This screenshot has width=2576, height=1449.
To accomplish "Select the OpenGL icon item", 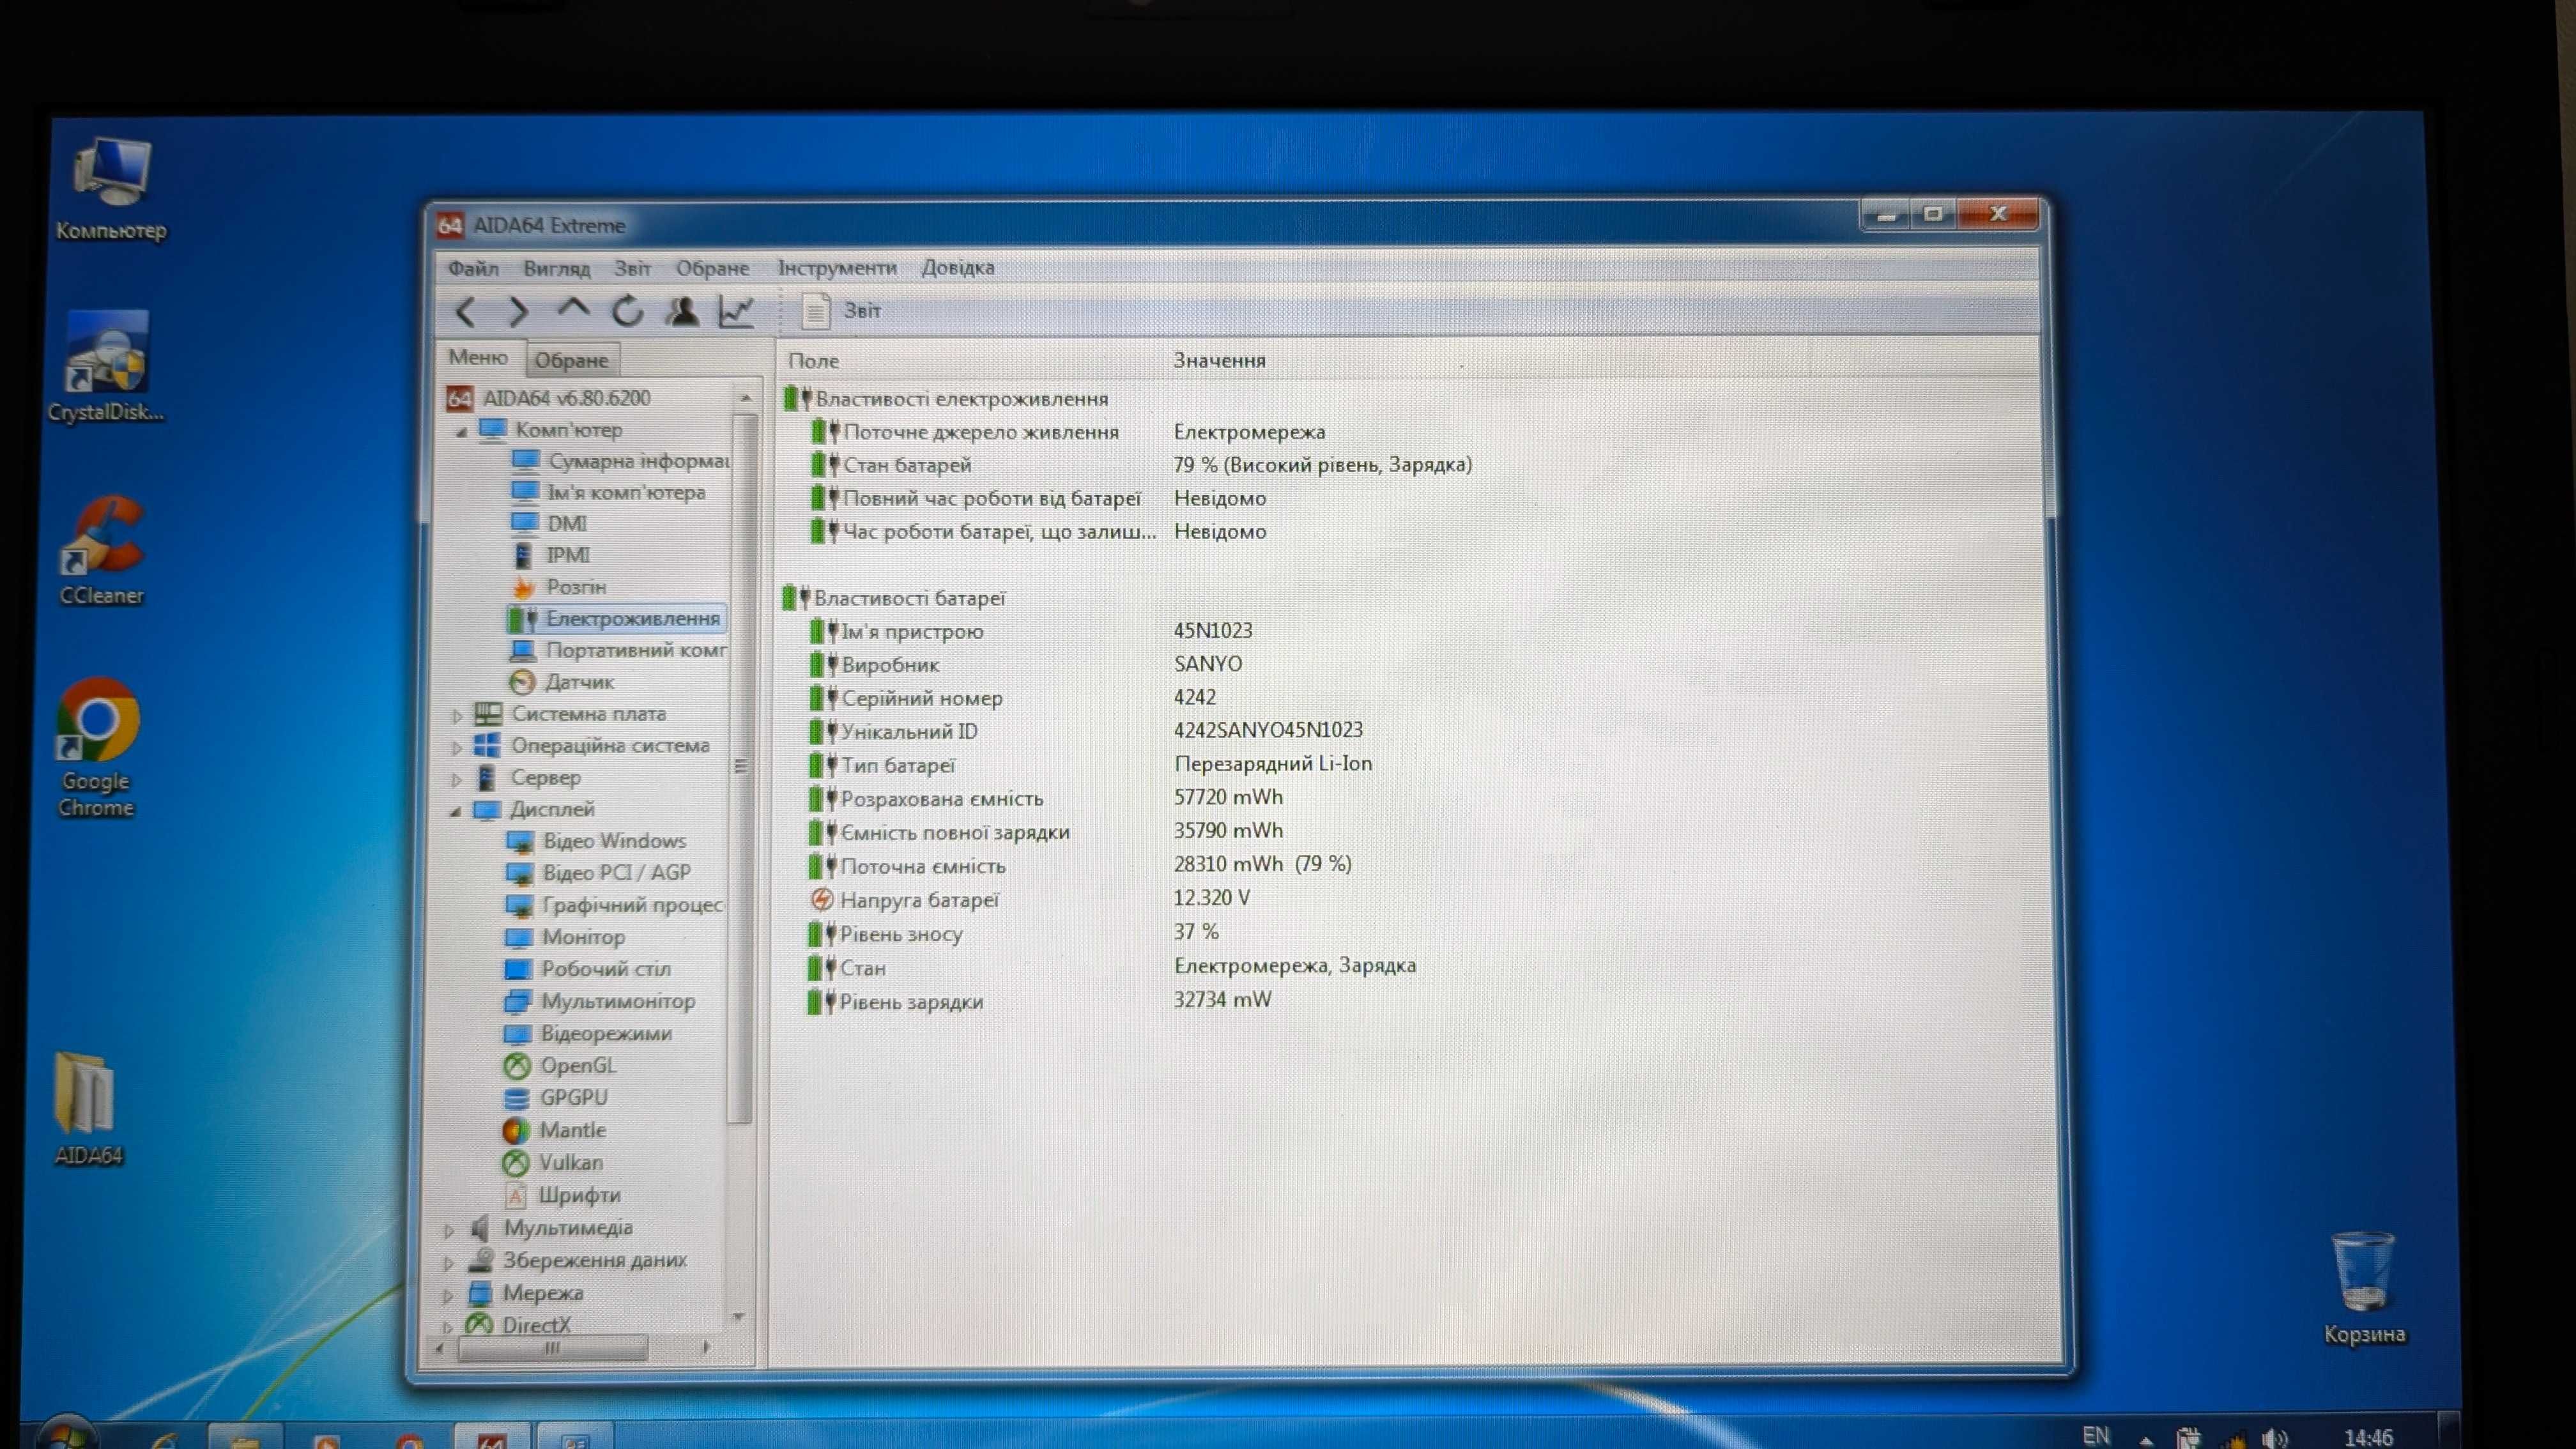I will [x=517, y=1066].
